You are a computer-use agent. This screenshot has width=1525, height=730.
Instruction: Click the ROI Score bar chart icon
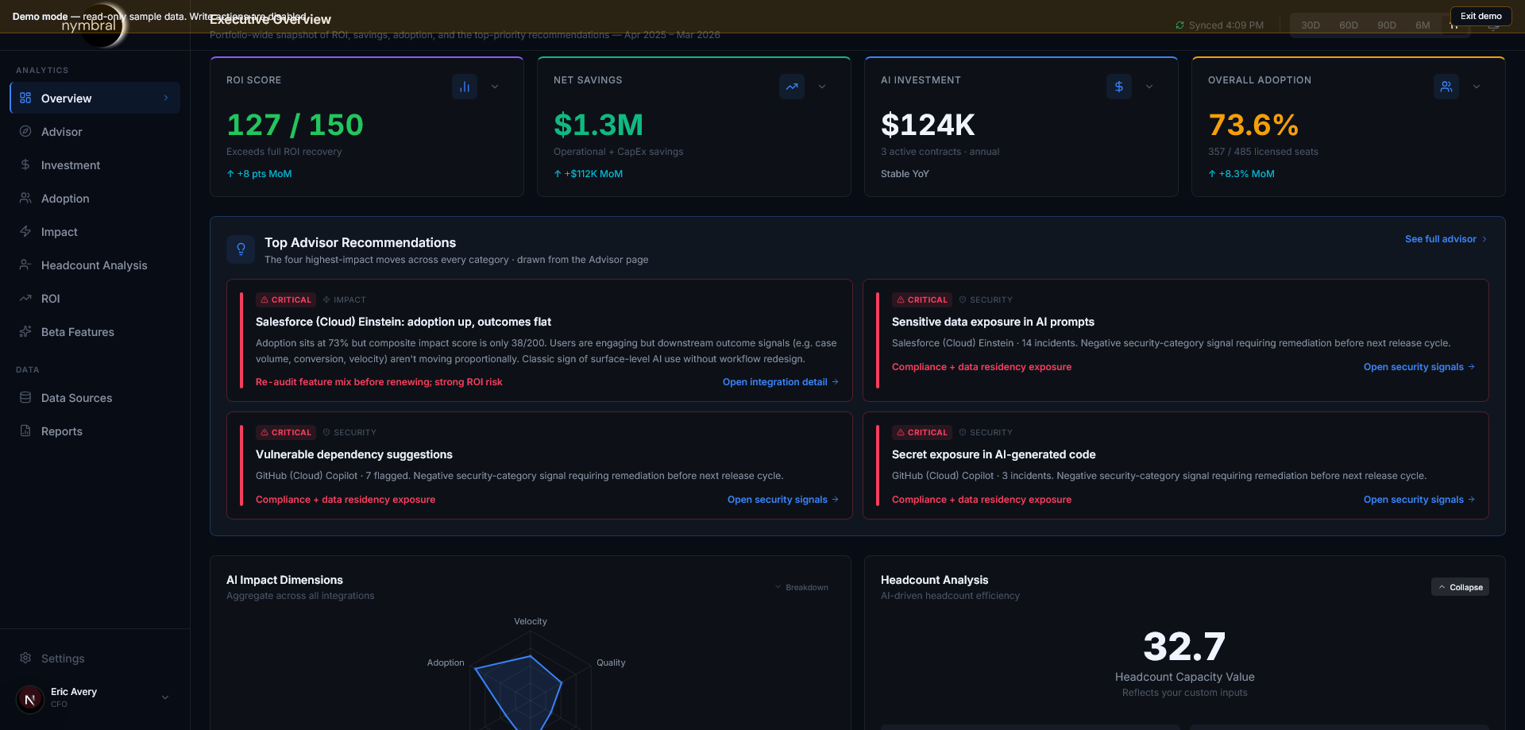pos(465,87)
